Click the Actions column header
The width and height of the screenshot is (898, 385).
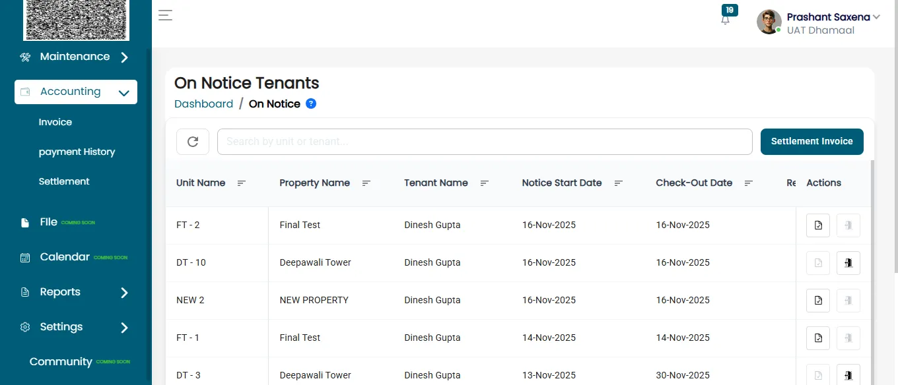coord(824,183)
